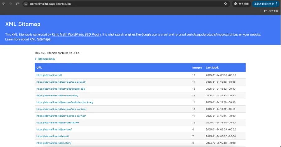The width and height of the screenshot is (281, 147).
Task: Go back to Sitemap Index
Action: (45, 59)
